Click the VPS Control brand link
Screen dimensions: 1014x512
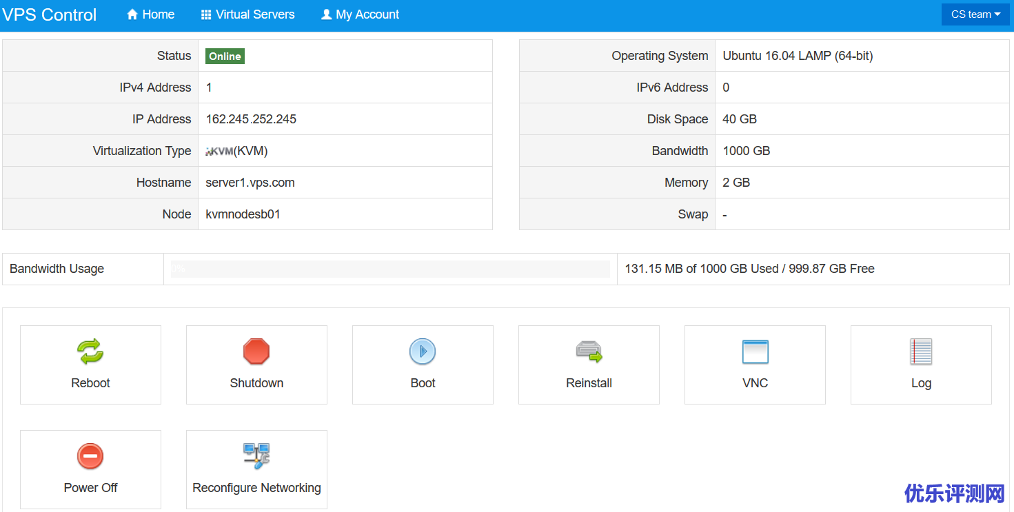coord(50,14)
